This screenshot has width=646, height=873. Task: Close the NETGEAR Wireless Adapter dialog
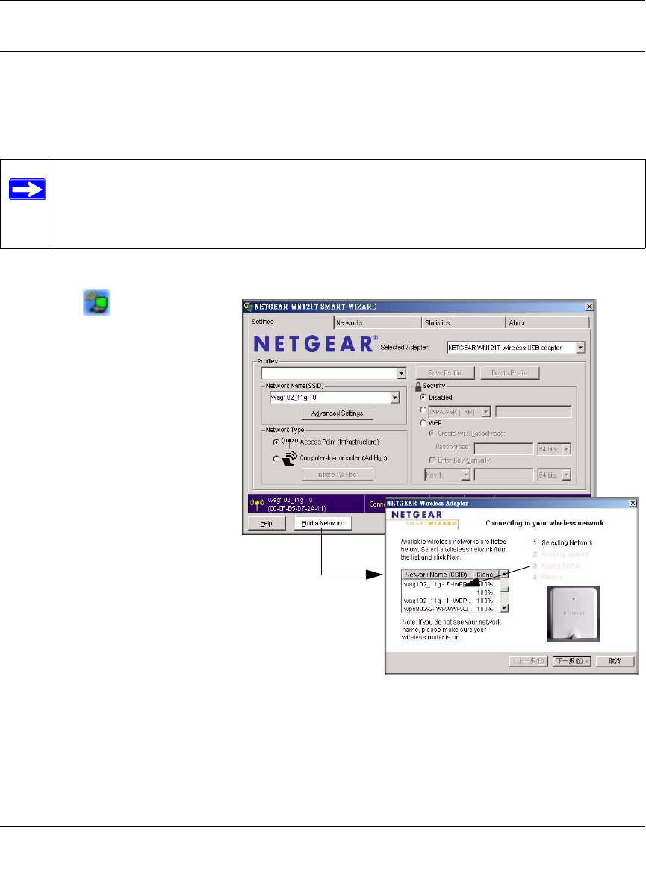pos(633,504)
